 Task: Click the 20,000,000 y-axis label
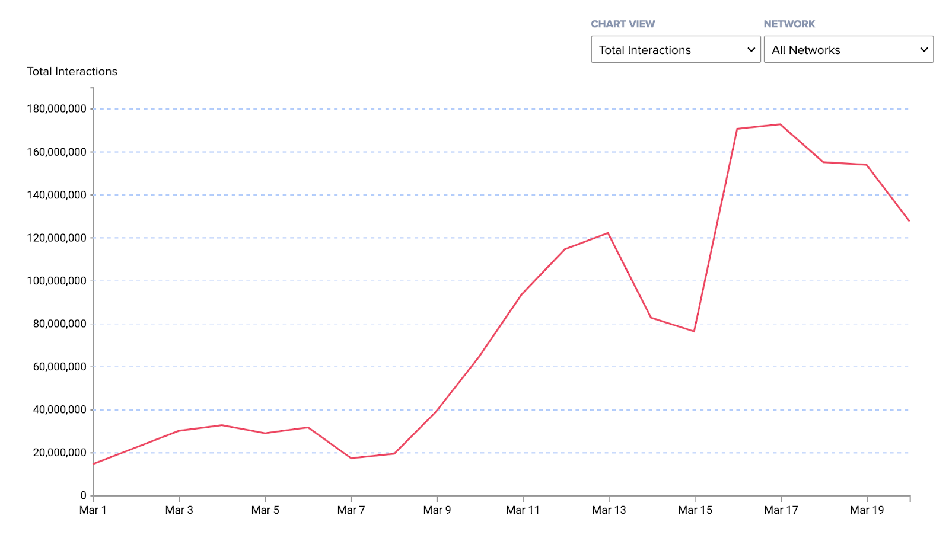click(x=60, y=453)
